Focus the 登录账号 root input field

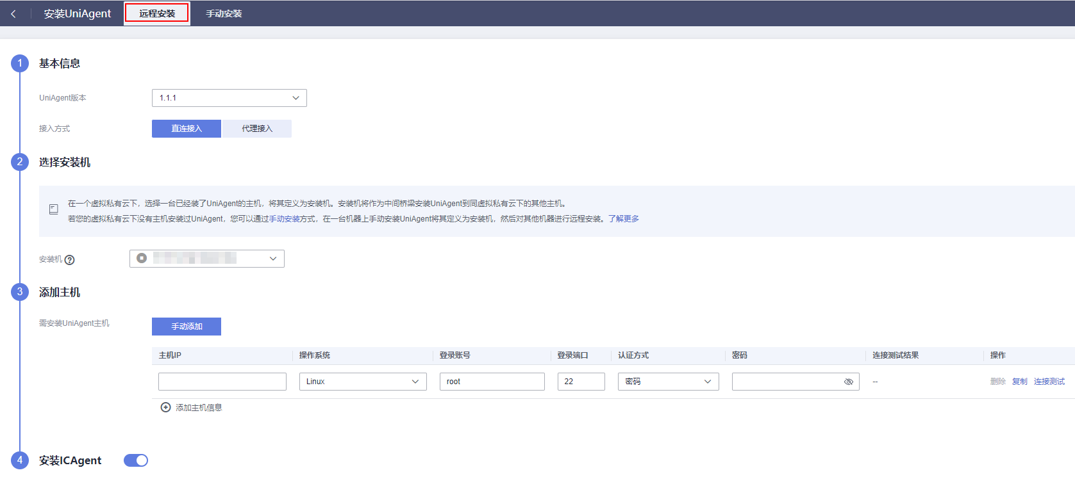pos(492,382)
